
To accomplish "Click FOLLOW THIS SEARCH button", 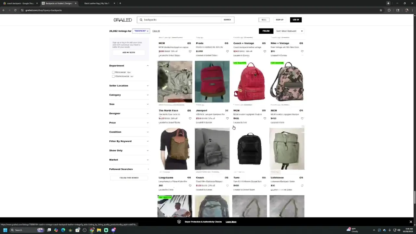I will [129, 178].
